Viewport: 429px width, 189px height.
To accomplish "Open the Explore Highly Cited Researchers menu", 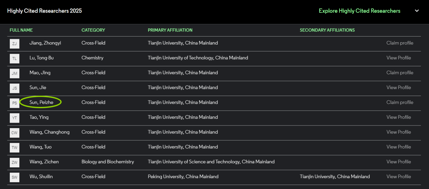I will tap(359, 11).
